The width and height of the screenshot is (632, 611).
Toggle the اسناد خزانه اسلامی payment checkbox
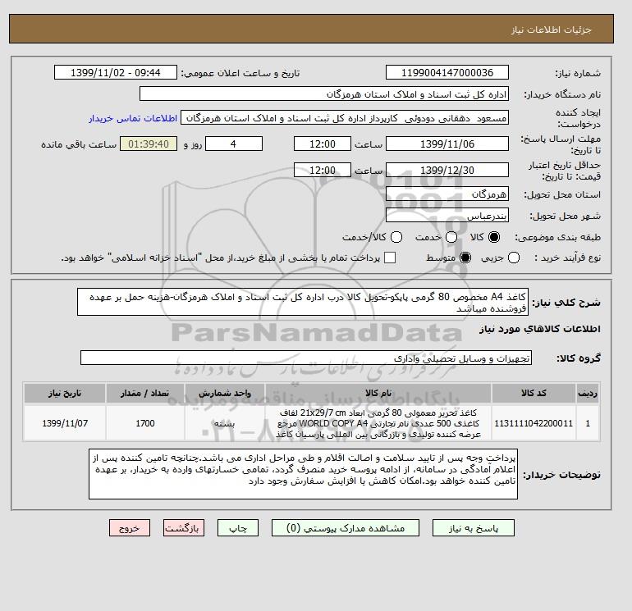point(390,258)
